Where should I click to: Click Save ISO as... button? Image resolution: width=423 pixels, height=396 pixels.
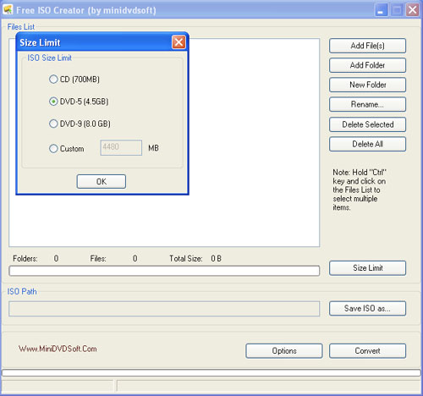(367, 308)
